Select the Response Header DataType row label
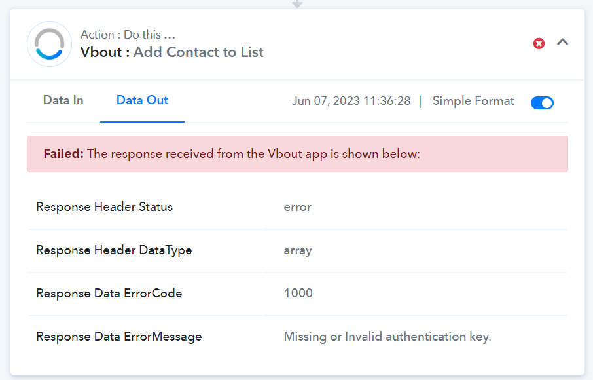 [114, 250]
